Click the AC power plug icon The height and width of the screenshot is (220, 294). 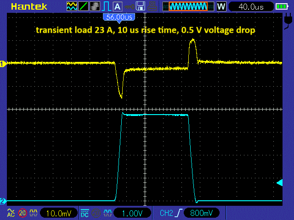click(x=288, y=21)
